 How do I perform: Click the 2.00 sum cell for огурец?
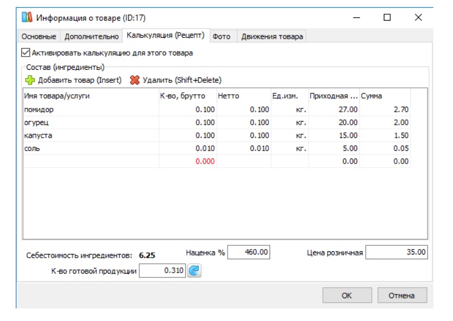point(385,123)
